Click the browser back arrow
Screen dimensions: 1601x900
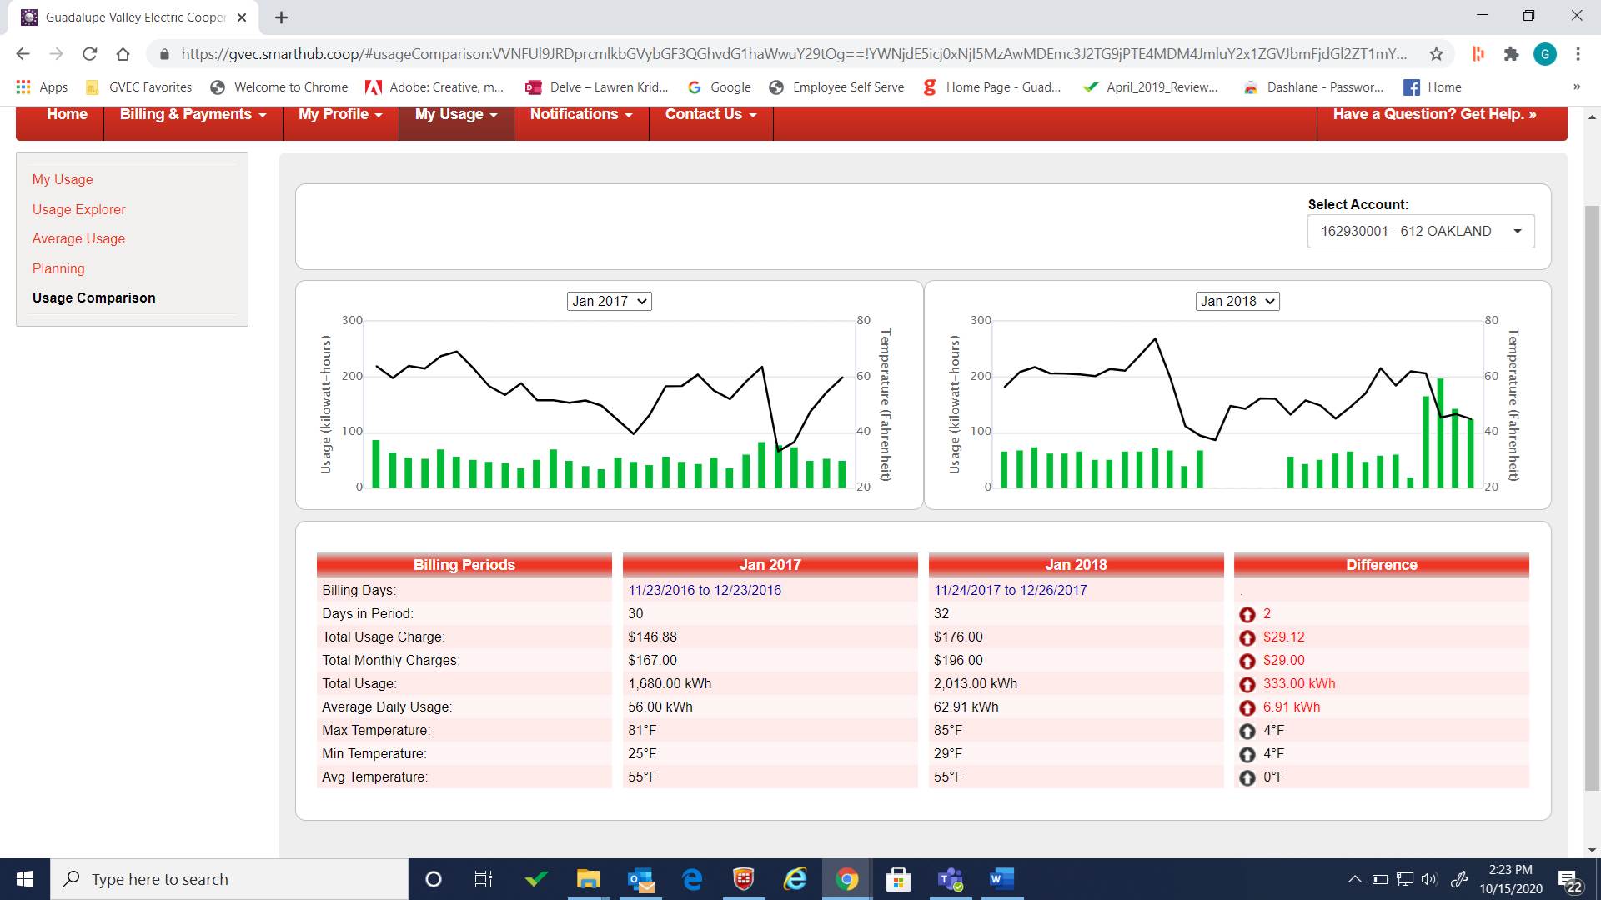click(x=23, y=54)
